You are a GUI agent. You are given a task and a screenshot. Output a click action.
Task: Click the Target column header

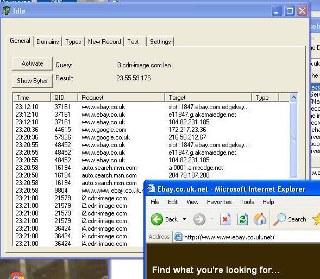[209, 98]
